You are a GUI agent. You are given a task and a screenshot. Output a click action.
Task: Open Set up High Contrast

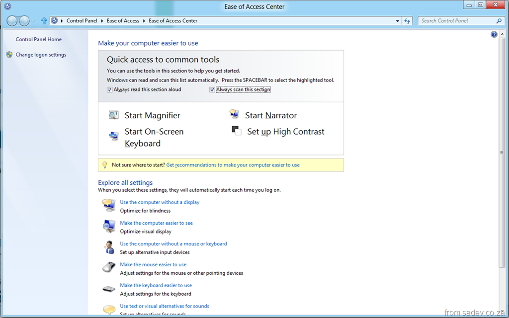286,131
